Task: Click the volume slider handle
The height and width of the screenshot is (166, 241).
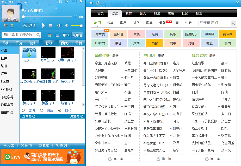Action: click(x=81, y=26)
